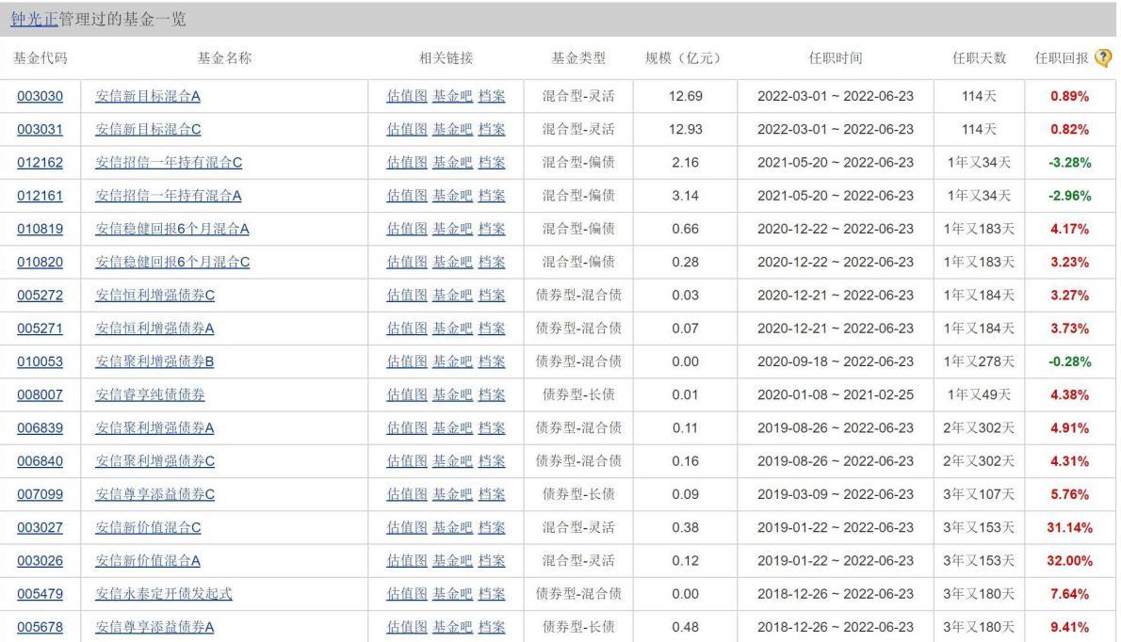Open 档案 link for fund 010819

pos(492,229)
